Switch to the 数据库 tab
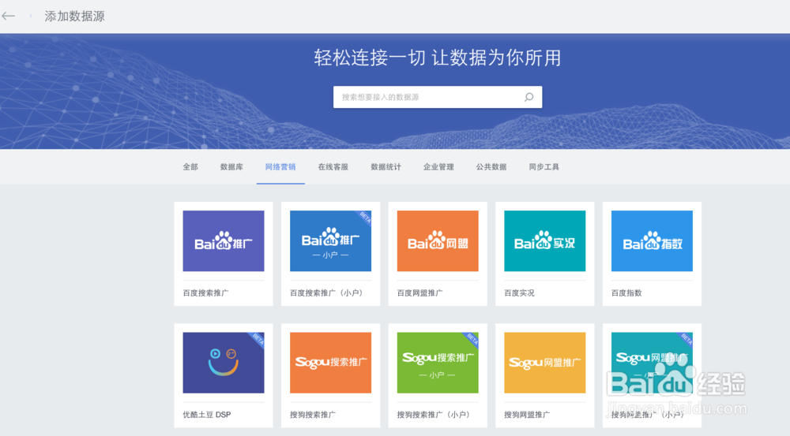Screen dimensions: 790x436 (x=231, y=167)
